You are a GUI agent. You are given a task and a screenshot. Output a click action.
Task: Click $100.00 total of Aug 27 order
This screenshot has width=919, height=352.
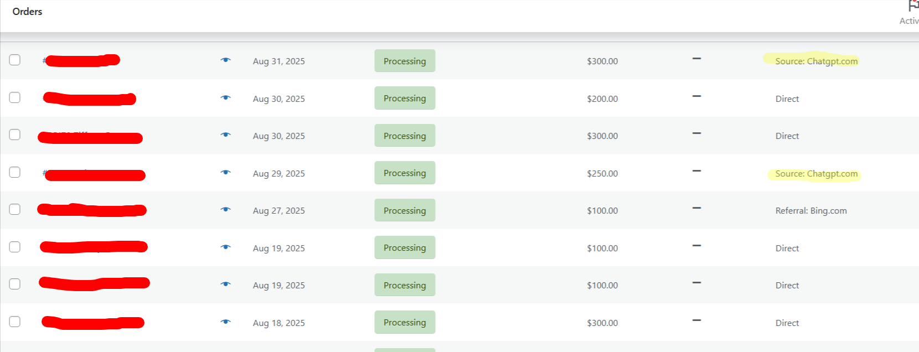click(602, 211)
